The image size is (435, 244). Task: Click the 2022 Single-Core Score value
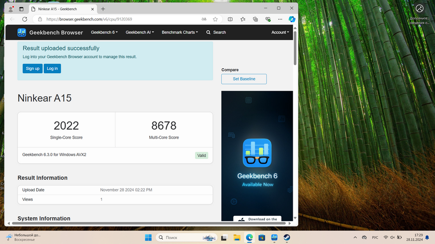pyautogui.click(x=66, y=126)
